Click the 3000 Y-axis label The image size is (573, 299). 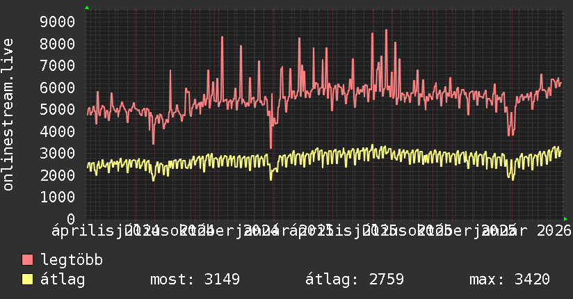click(58, 153)
